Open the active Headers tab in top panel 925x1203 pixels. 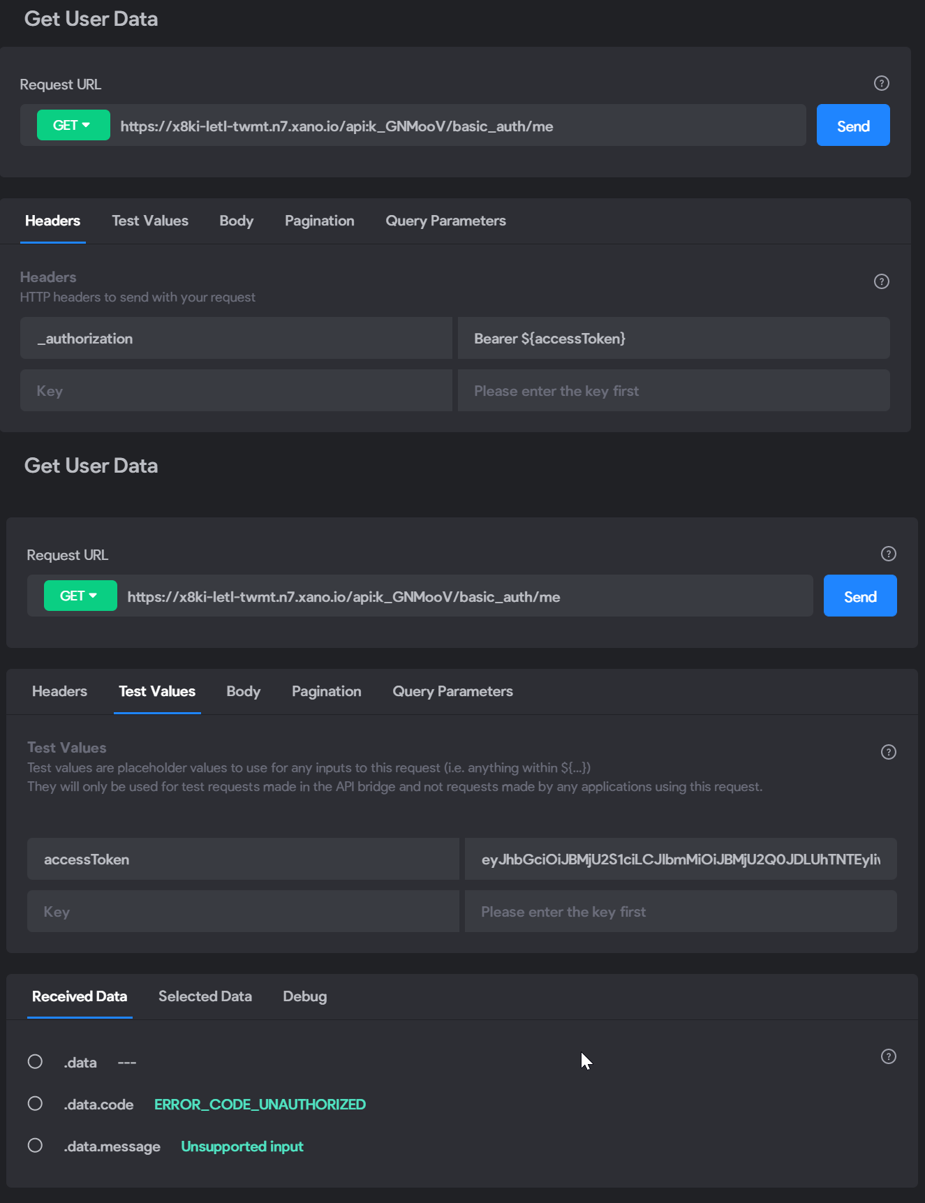coord(53,221)
